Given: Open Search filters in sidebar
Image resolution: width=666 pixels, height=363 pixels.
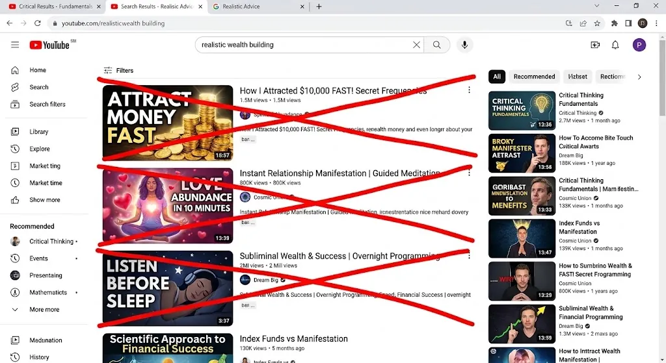Looking at the screenshot, I should [46, 104].
